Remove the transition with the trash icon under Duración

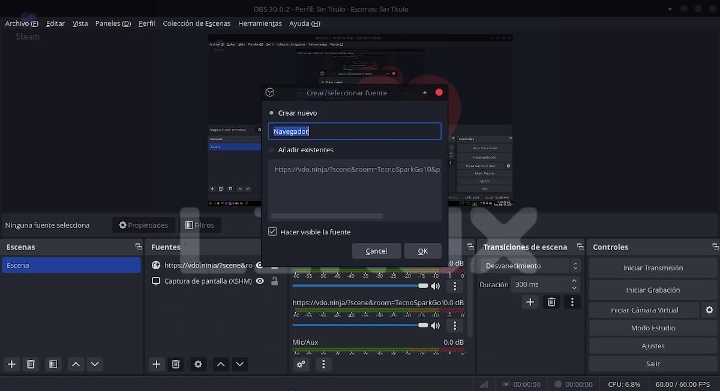coord(551,302)
